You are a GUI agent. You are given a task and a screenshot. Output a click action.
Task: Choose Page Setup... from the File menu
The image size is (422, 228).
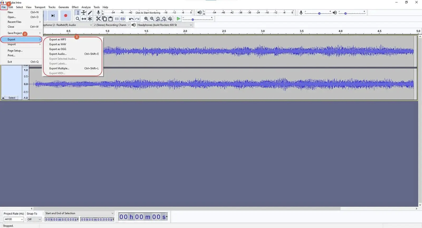click(x=22, y=50)
